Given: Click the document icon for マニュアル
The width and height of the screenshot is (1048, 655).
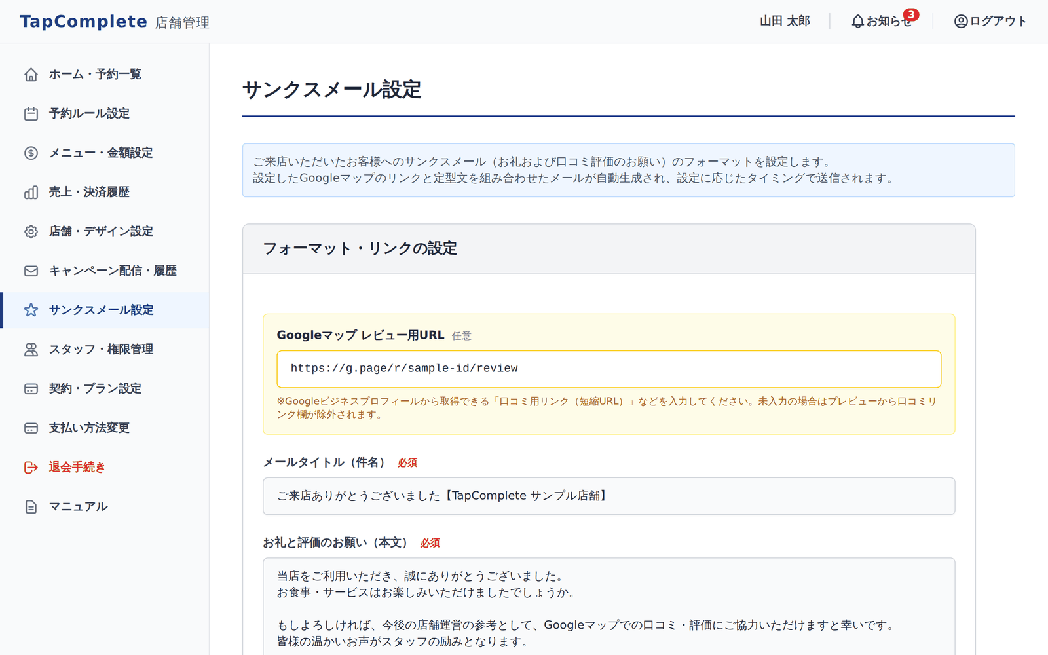Looking at the screenshot, I should [x=31, y=506].
